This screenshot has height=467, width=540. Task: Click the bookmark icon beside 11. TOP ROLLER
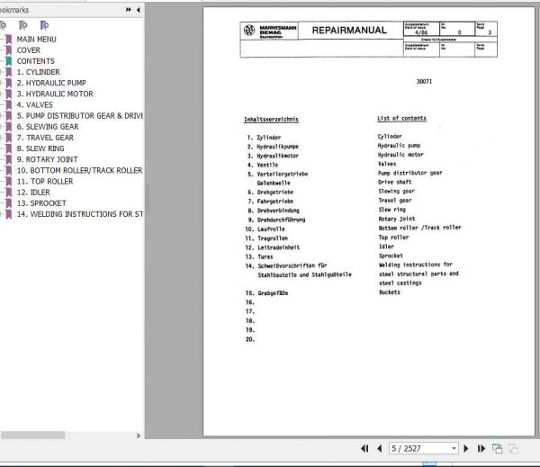9,182
